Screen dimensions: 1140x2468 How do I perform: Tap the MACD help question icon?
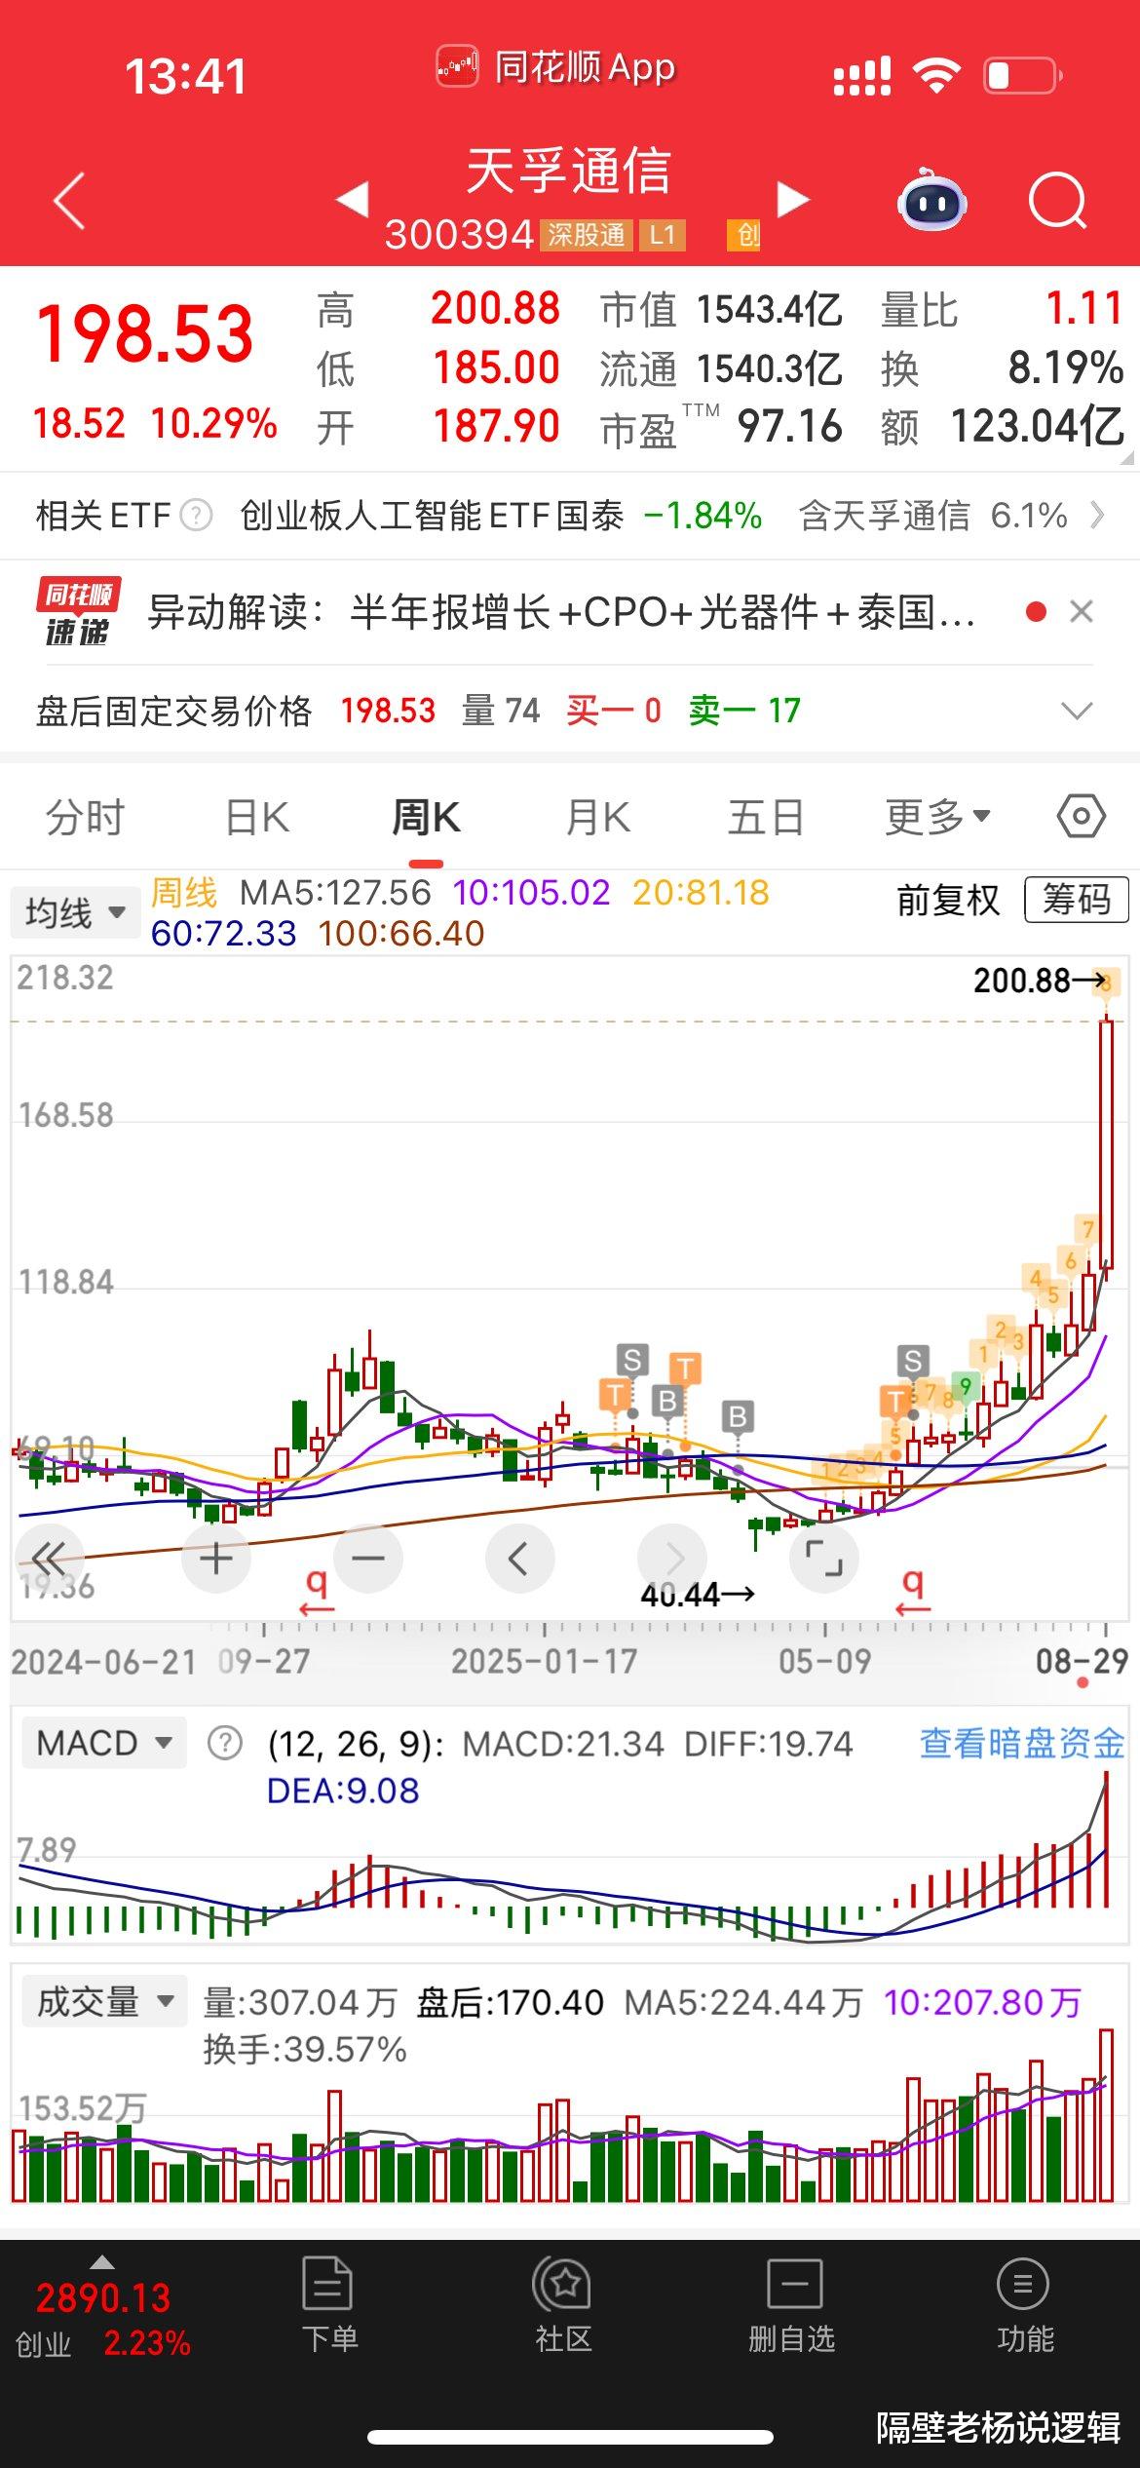tap(225, 1742)
